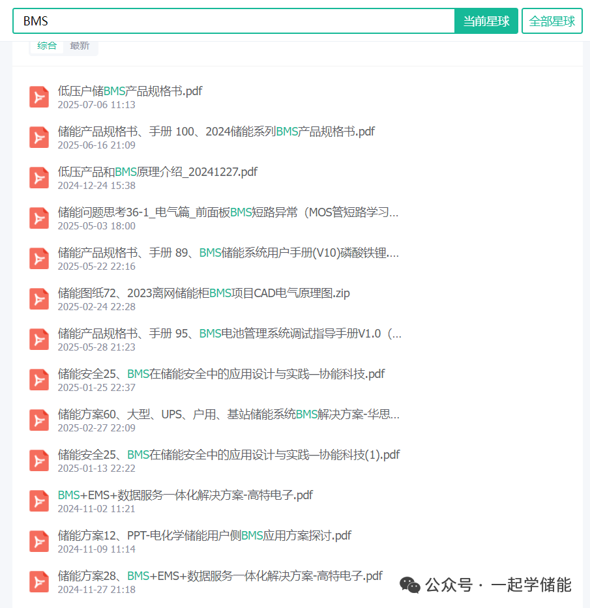Click file icon for 手册 89 BMS储能系统用户手册
This screenshot has width=590, height=608.
click(39, 259)
